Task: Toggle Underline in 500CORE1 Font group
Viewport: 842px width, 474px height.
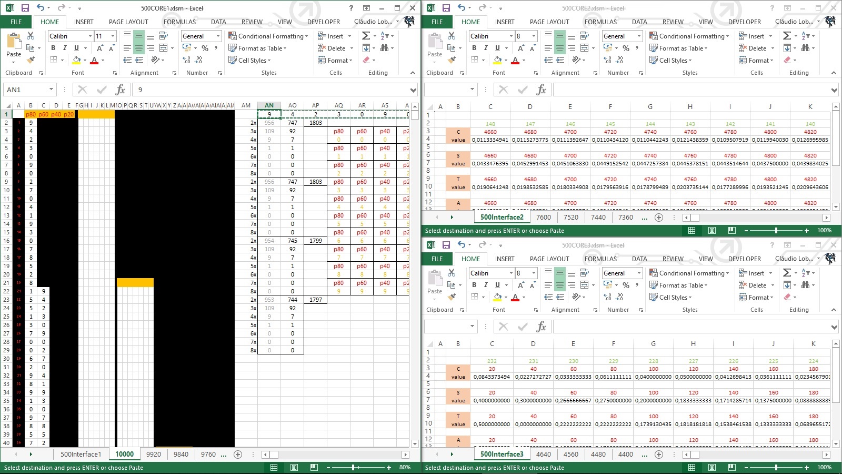Action: (x=76, y=48)
